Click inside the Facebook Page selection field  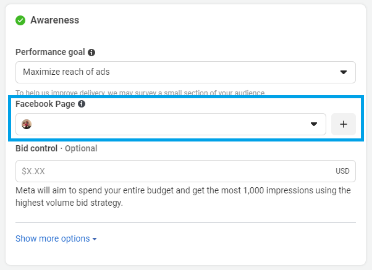point(167,124)
